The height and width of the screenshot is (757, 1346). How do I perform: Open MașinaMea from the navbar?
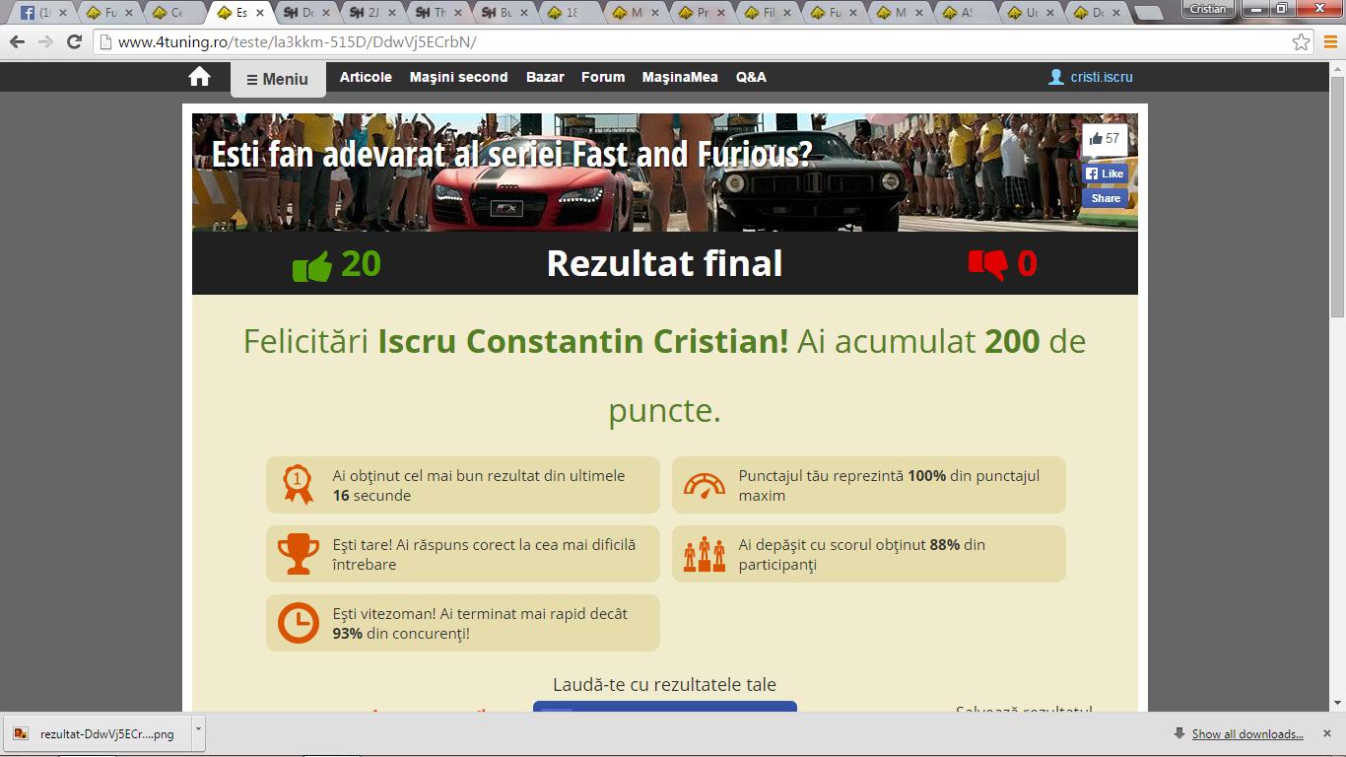[680, 77]
